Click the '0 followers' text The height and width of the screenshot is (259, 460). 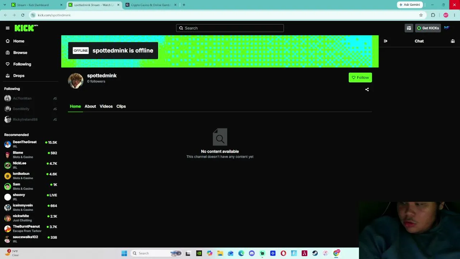pos(96,81)
